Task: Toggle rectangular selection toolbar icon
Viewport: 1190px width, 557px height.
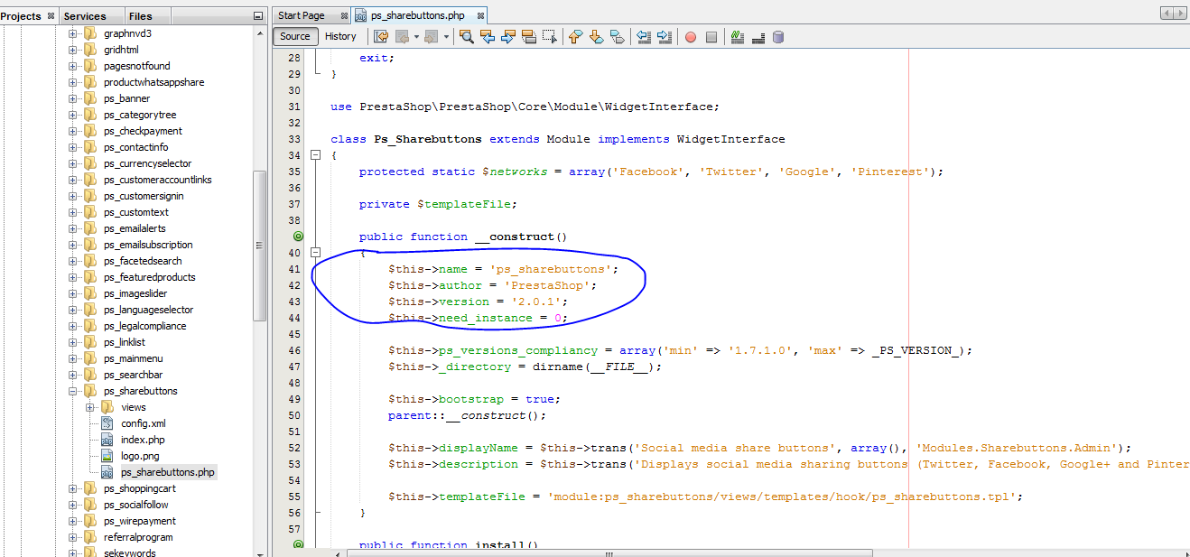Action: (x=550, y=37)
